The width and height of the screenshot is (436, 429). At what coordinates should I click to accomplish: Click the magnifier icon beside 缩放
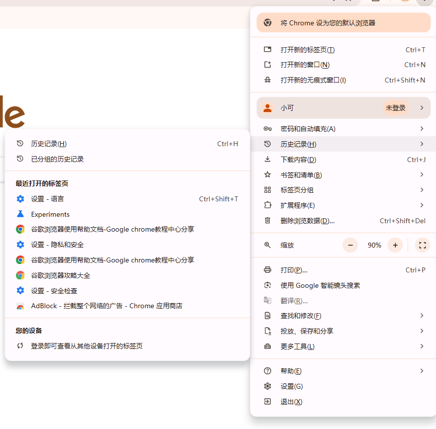(267, 245)
